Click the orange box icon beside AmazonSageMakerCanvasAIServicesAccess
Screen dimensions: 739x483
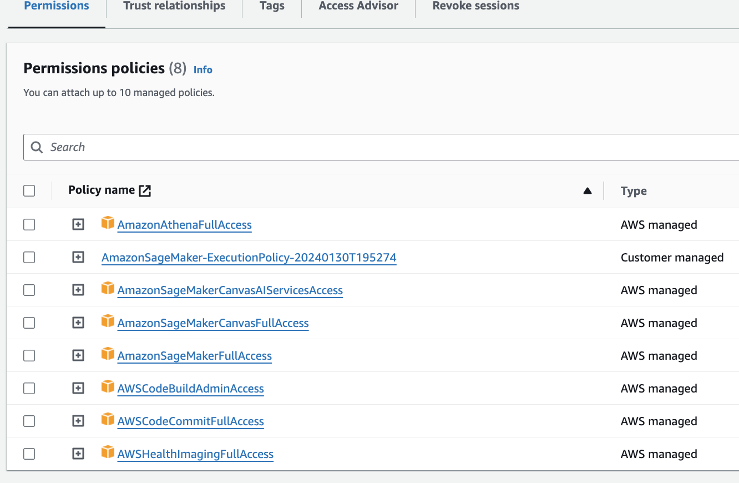[108, 289]
